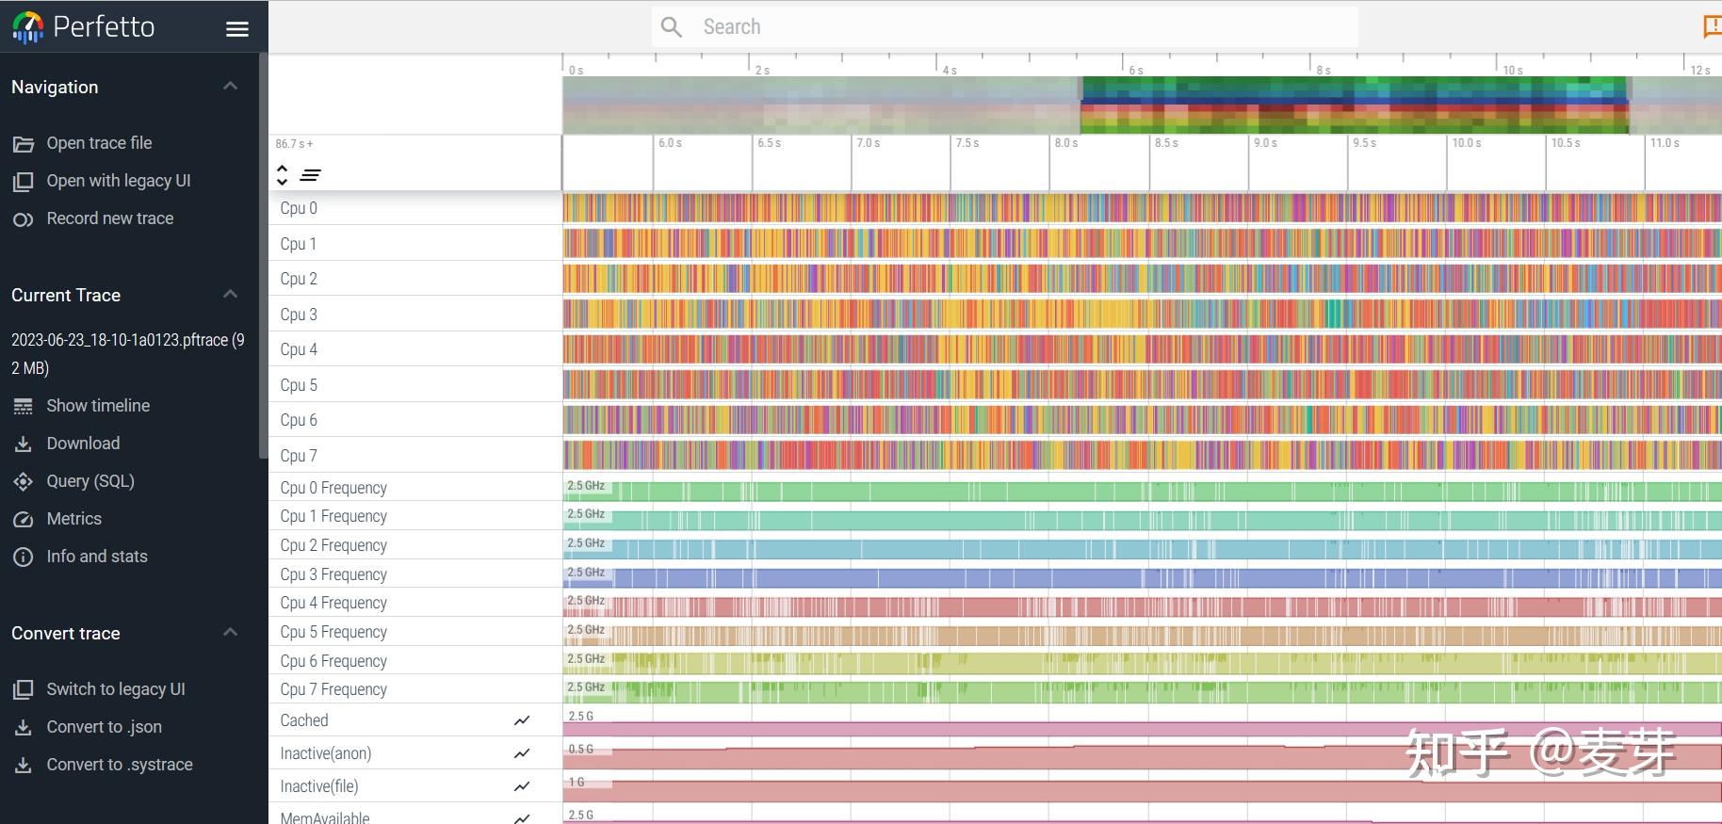
Task: Select Show timeline menu item
Action: click(98, 406)
